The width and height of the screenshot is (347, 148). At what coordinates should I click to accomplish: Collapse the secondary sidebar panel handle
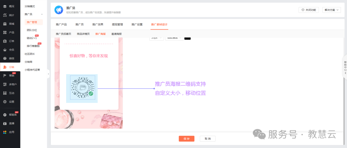[48, 74]
